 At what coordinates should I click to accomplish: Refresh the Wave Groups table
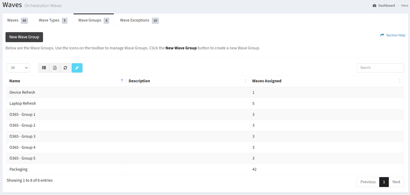tap(65, 68)
